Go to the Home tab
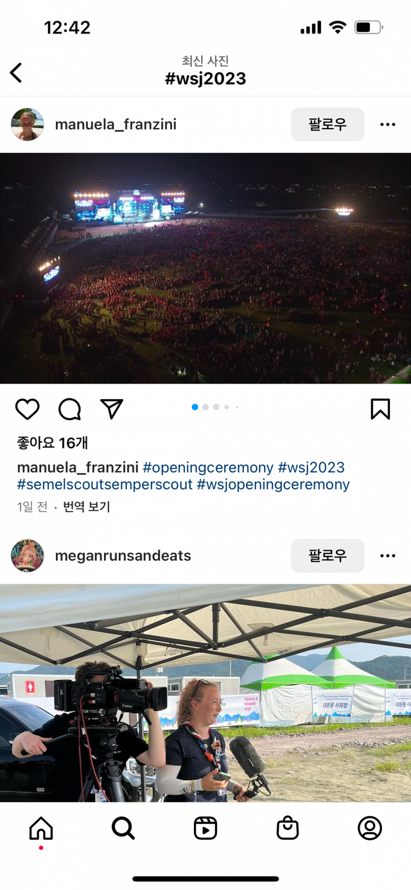 click(x=41, y=828)
